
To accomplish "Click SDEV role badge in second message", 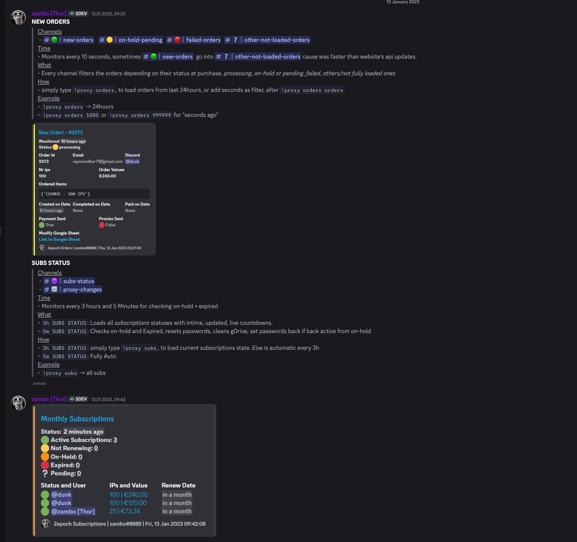I will (x=78, y=399).
